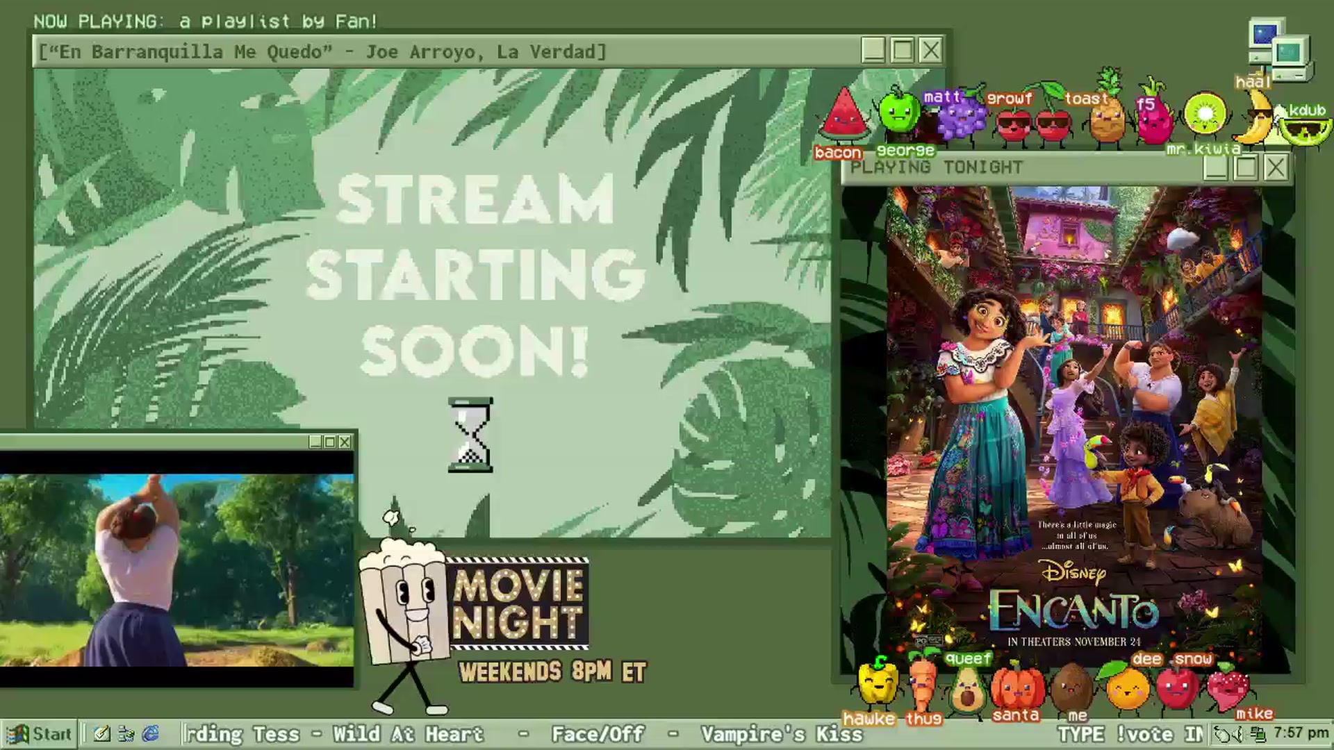
Task: Click the lime avatar labeled kdub
Action: coord(1305,132)
